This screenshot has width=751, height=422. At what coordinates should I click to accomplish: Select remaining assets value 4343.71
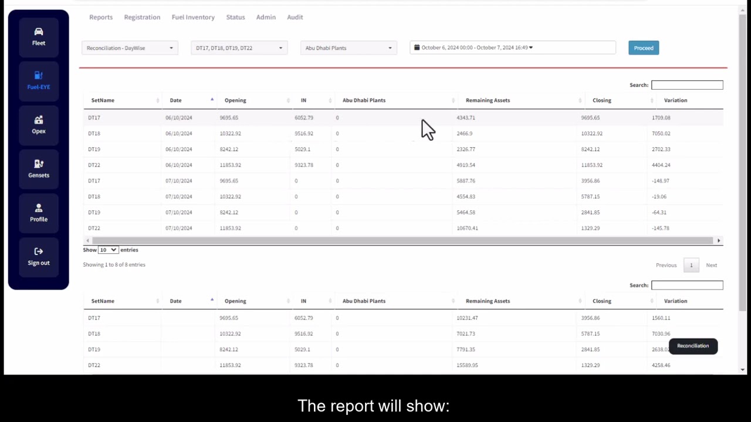click(466, 118)
